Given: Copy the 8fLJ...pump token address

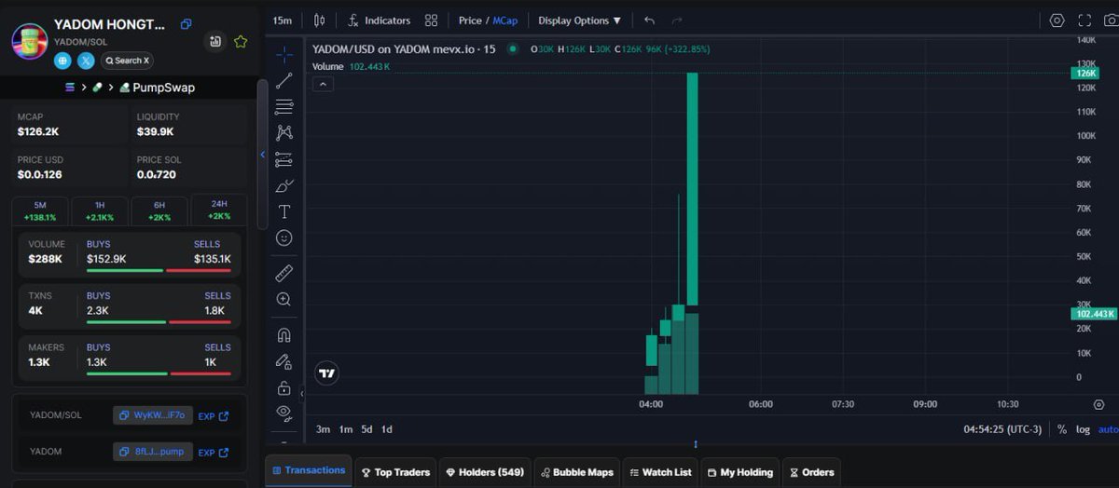Looking at the screenshot, I should pyautogui.click(x=153, y=452).
